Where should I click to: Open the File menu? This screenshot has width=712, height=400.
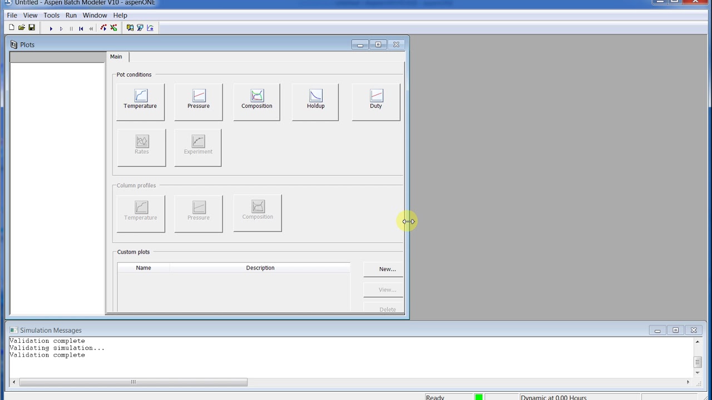click(12, 15)
